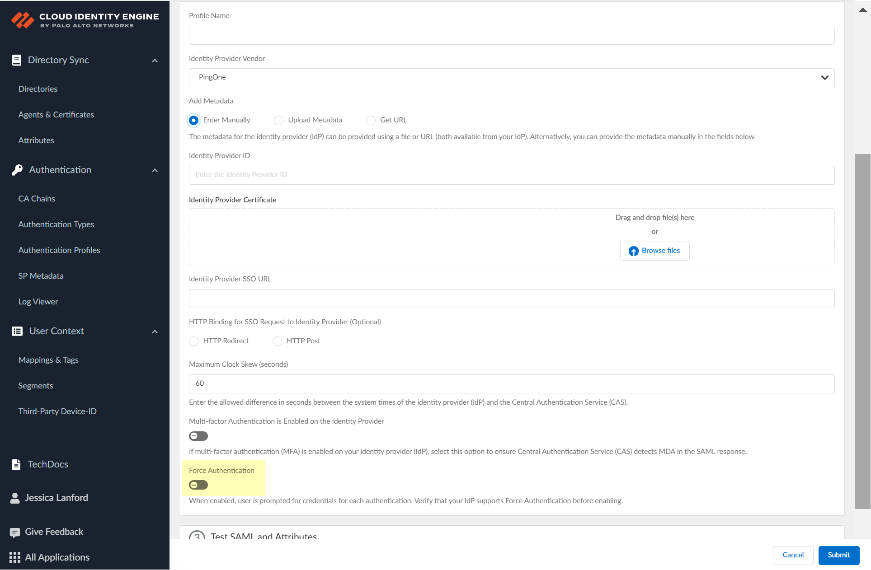Open Authentication Profiles in the sidebar
871x570 pixels.
tap(59, 250)
